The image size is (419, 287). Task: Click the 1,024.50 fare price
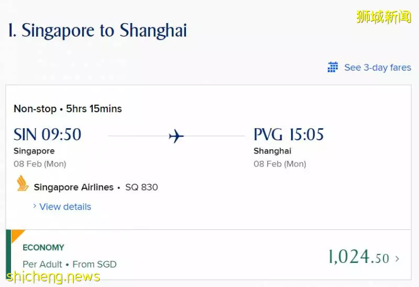pos(359,257)
